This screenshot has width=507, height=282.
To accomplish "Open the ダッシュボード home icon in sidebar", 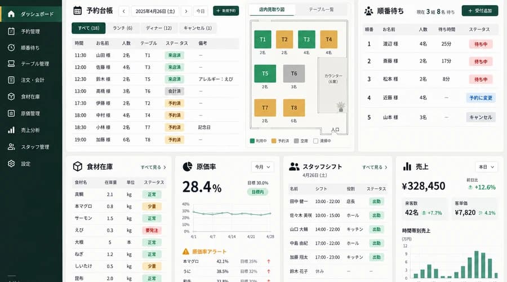I will pyautogui.click(x=11, y=14).
